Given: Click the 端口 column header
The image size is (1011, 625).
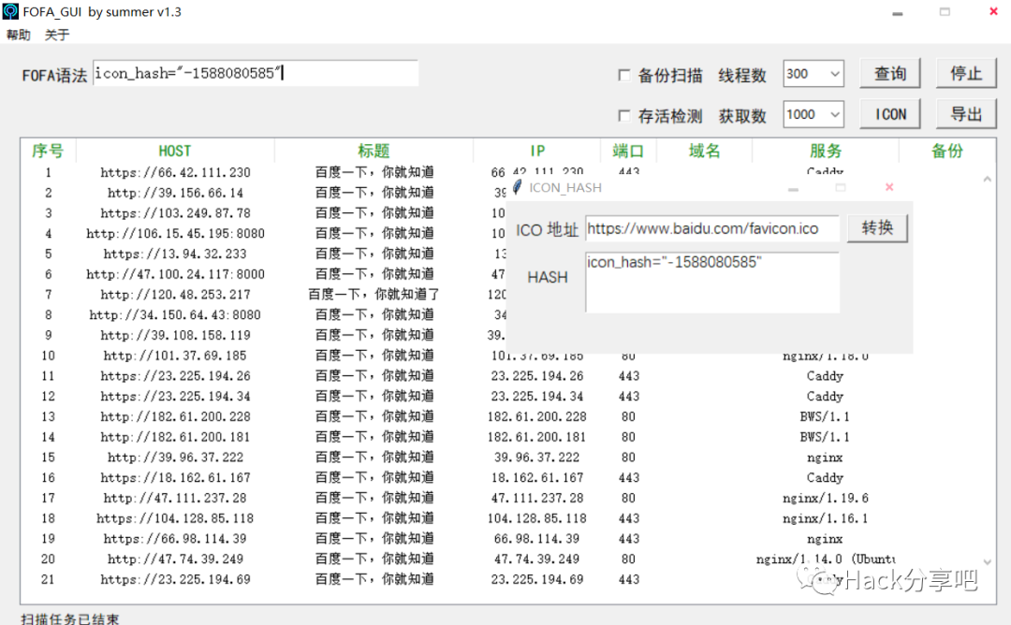Looking at the screenshot, I should [x=628, y=151].
